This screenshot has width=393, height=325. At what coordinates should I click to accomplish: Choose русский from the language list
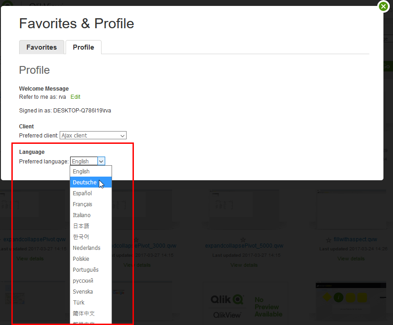point(91,281)
